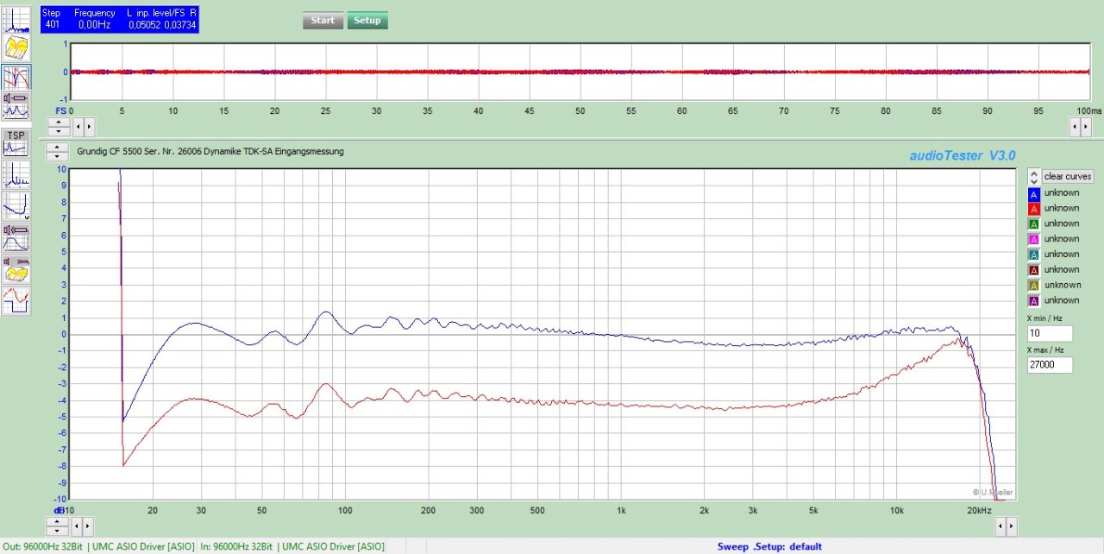Click the magenta curve color swatch
This screenshot has width=1104, height=554.
[1034, 239]
